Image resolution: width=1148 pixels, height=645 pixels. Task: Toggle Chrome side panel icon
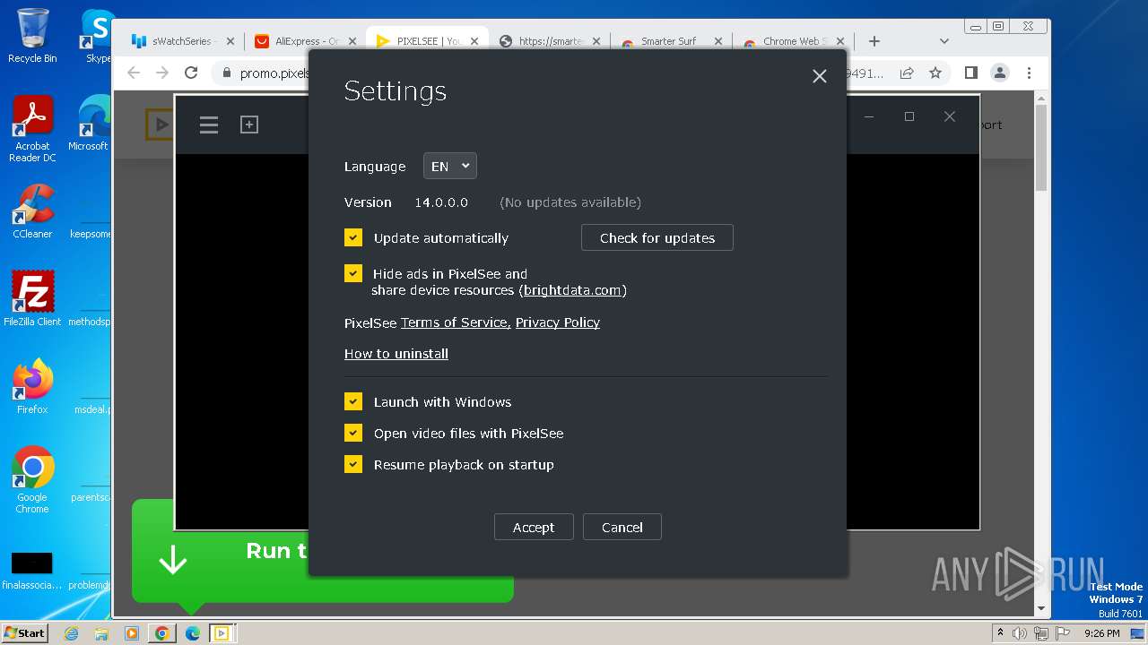970,73
